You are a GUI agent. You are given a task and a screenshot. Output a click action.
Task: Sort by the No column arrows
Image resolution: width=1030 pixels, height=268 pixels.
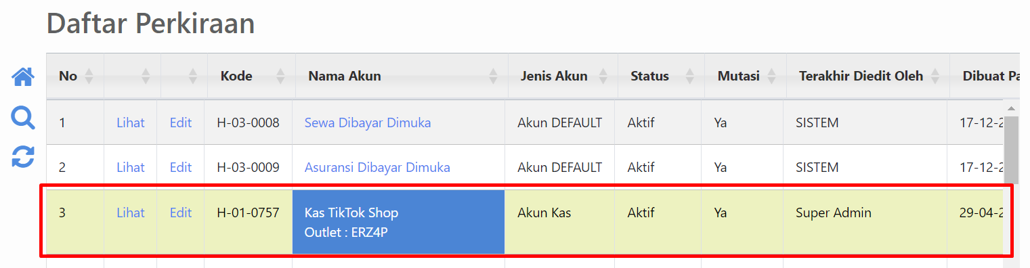tap(89, 76)
